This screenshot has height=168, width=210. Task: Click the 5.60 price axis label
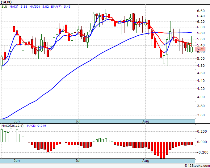click(x=201, y=39)
